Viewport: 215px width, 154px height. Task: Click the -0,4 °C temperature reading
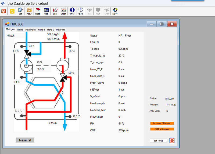point(16,82)
